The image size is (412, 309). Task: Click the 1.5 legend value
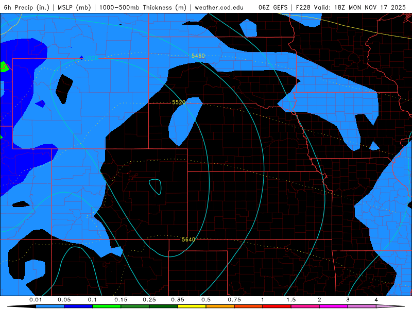(291, 300)
